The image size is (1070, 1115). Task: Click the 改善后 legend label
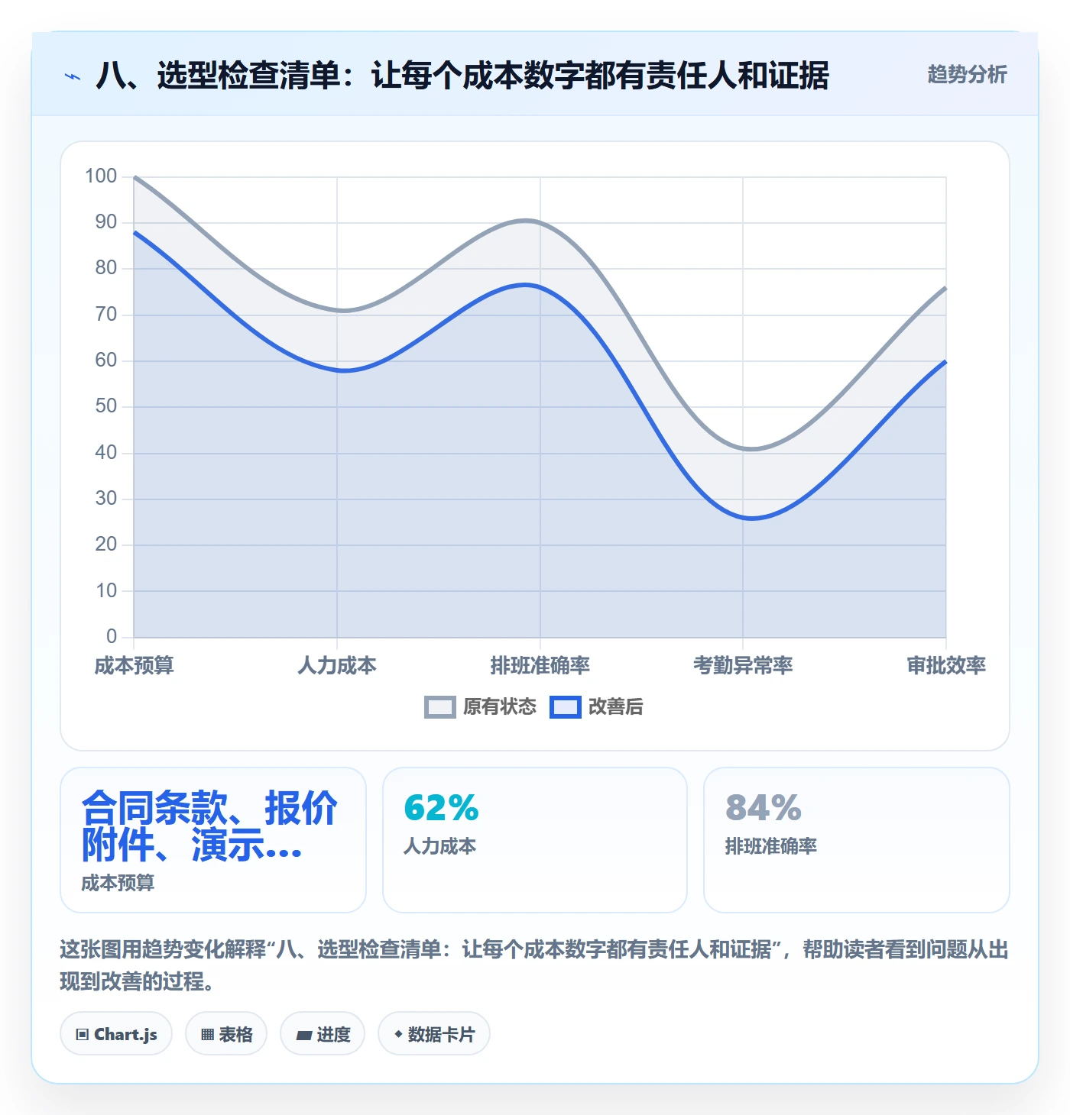click(x=615, y=707)
